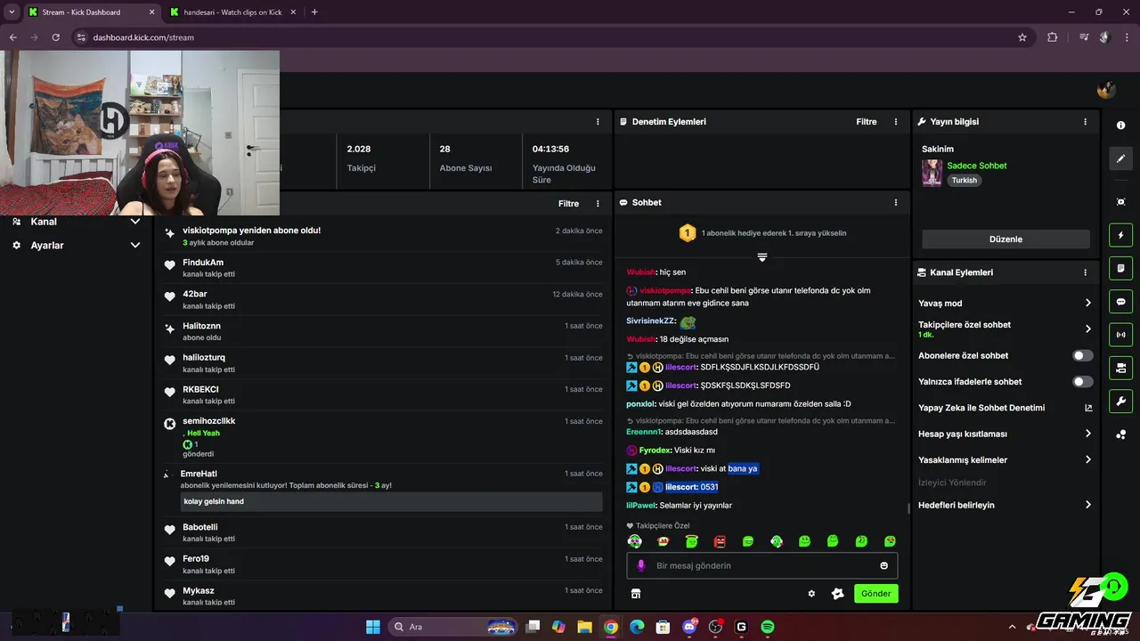Select the angry red emote
The width and height of the screenshot is (1140, 641).
720,541
